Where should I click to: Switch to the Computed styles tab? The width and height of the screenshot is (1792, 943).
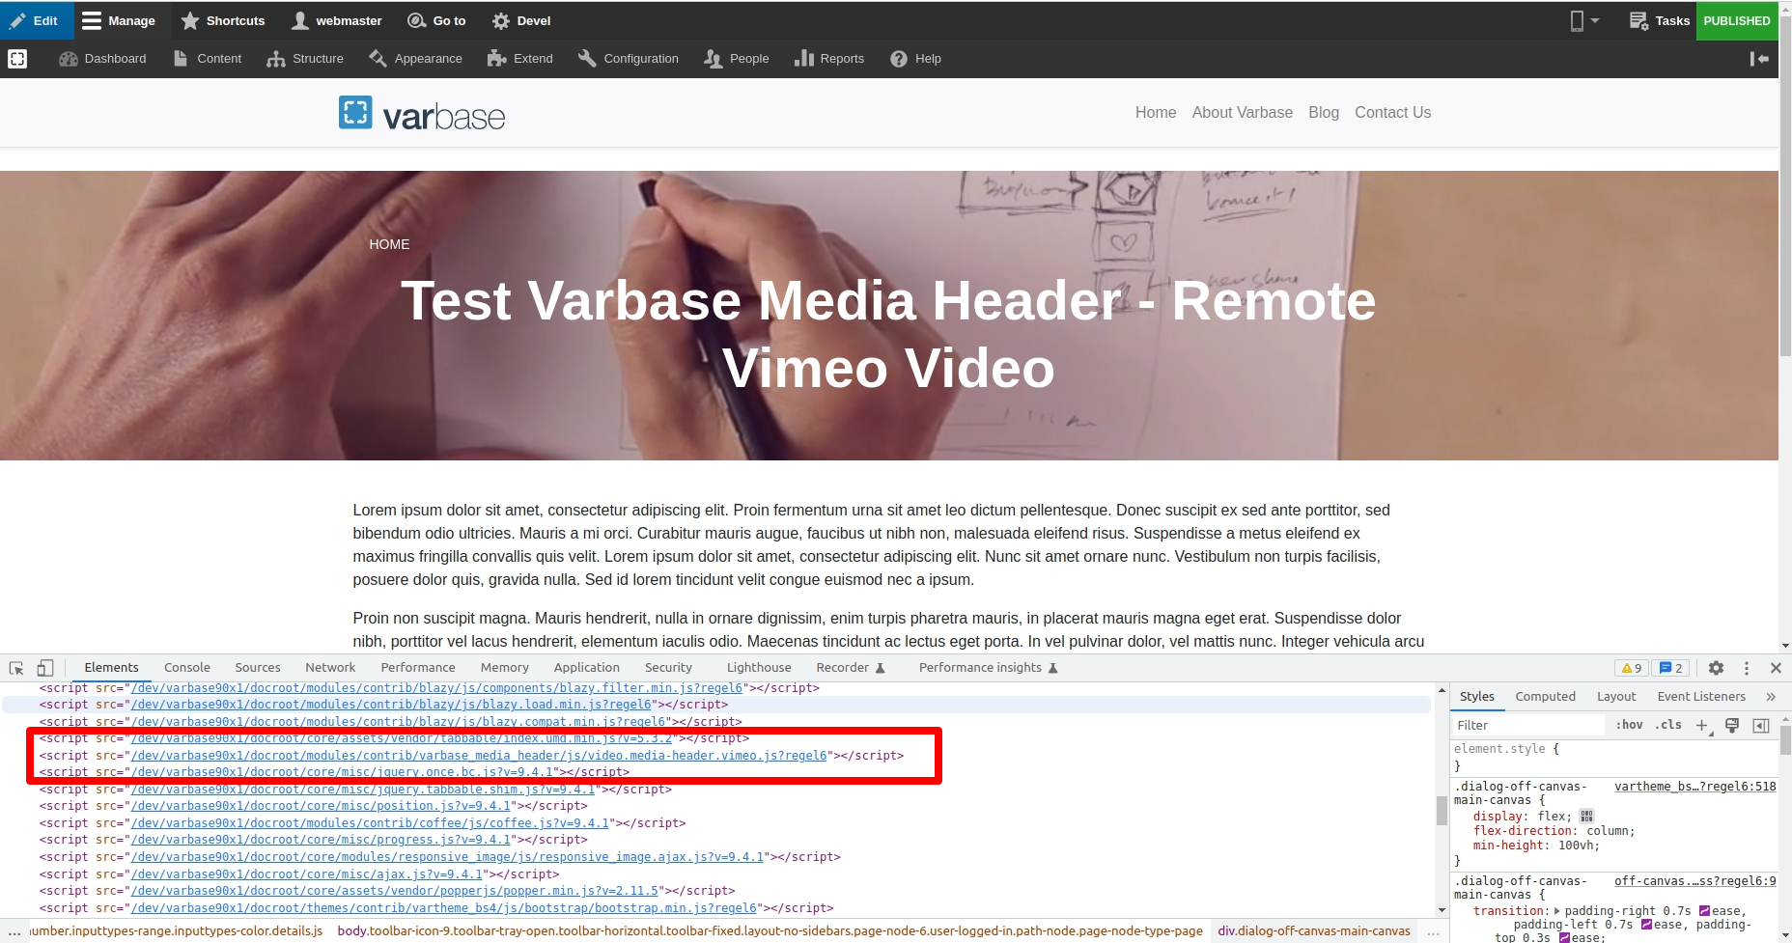(x=1545, y=697)
